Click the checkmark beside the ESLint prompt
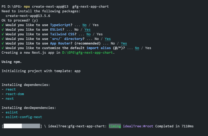This screenshot has height=136, width=208. (3, 30)
